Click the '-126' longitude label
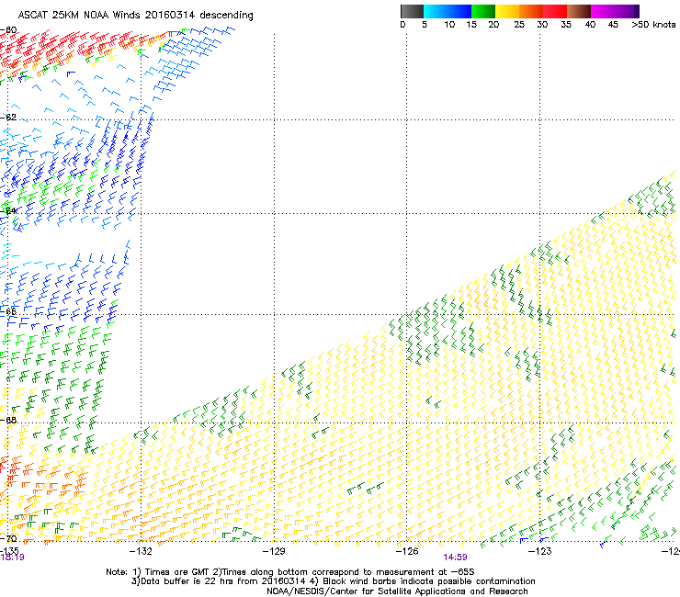 407,551
